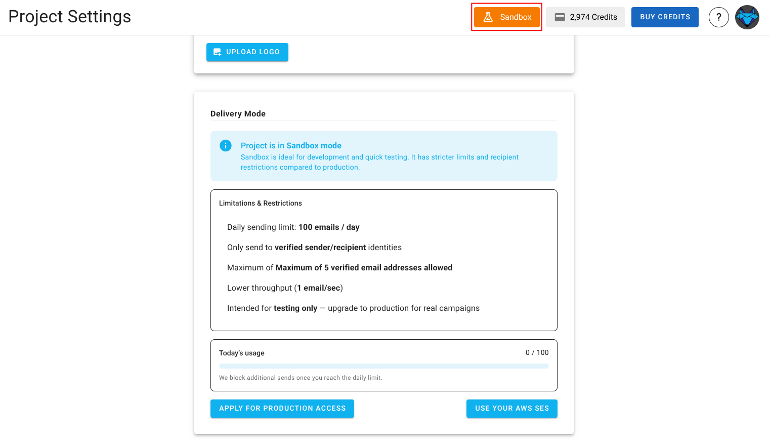
Task: Open the 2,974 Credits display
Action: tap(585, 17)
